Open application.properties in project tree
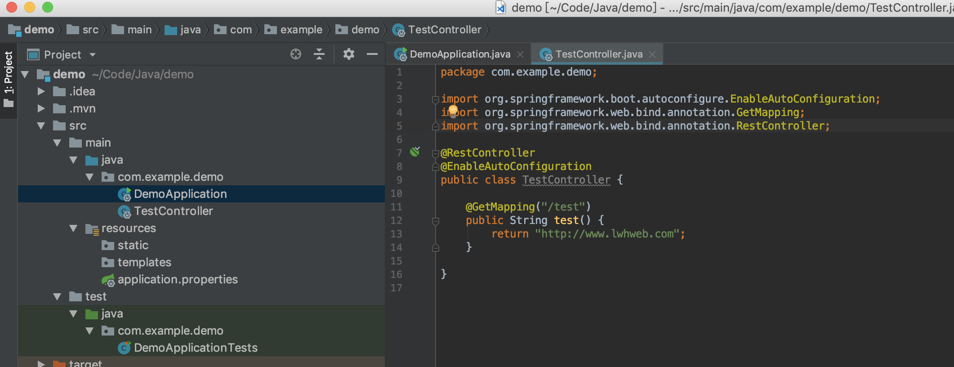Viewport: 954px width, 367px height. point(177,280)
